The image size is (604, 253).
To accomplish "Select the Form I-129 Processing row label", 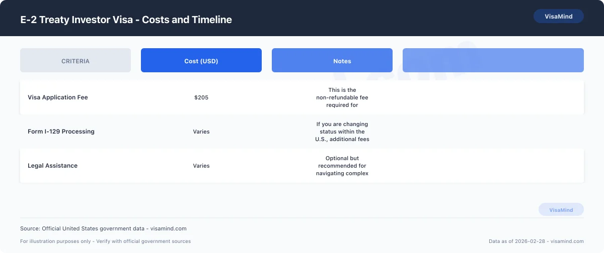I will pyautogui.click(x=61, y=132).
